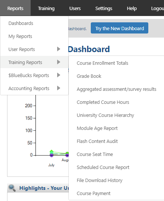Image resolution: width=164 pixels, height=201 pixels.
Task: Expand the User Reports submenu arrow
Action: [59, 49]
